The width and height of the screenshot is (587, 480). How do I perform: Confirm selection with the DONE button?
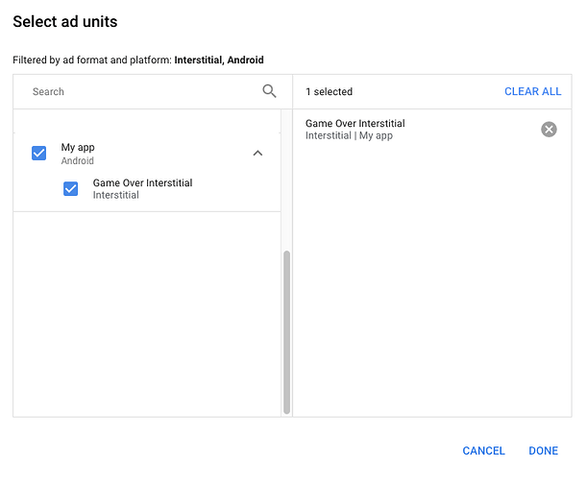click(543, 451)
